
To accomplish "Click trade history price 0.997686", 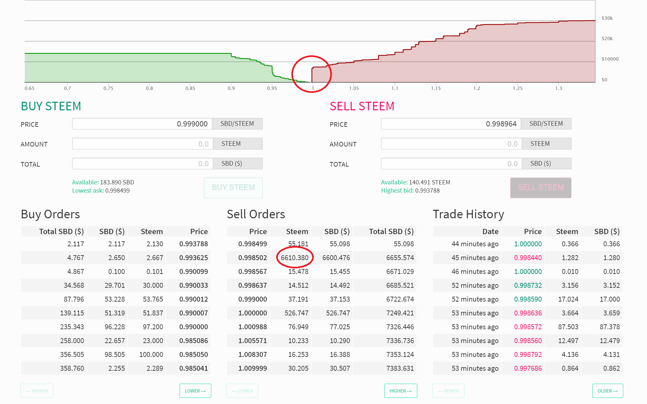I will 528,368.
